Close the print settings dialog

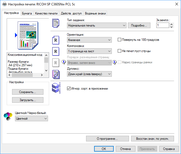[177, 4]
